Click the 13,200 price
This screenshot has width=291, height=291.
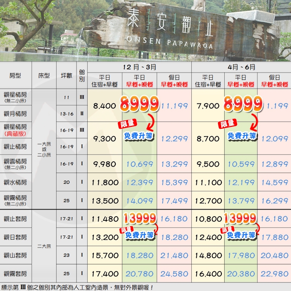pyautogui.click(x=105, y=237)
